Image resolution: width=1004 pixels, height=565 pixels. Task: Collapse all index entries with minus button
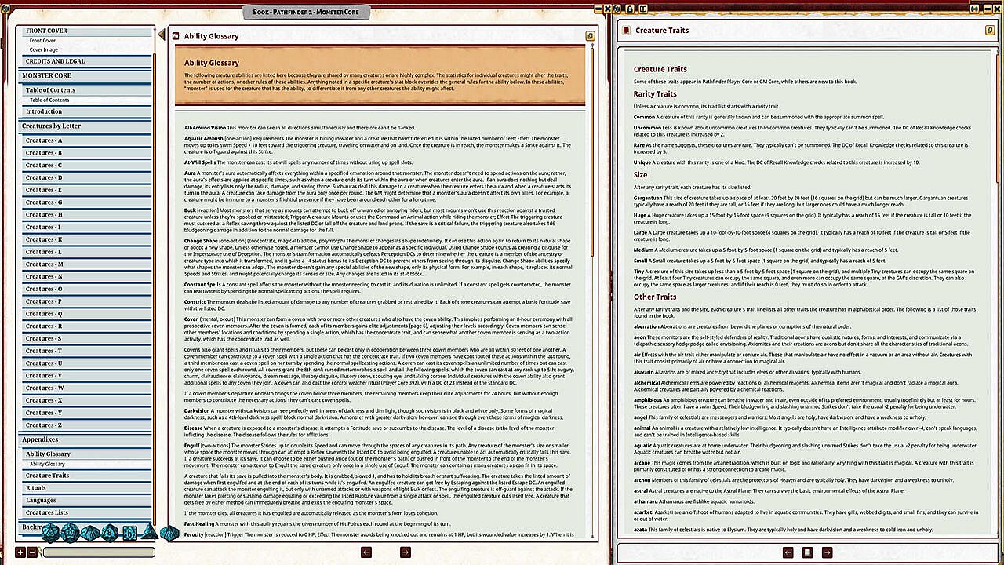(32, 552)
